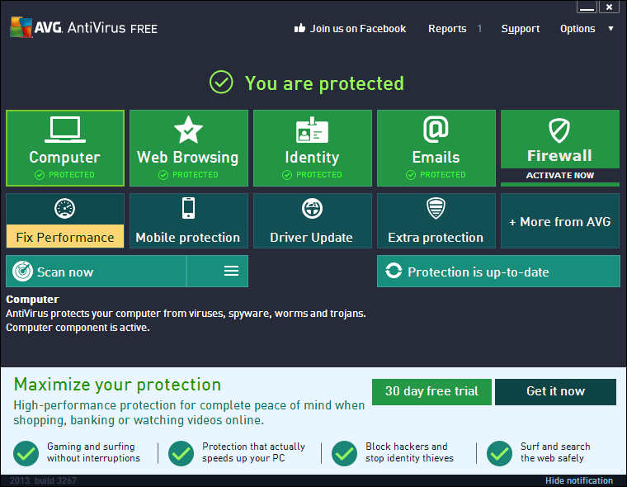
Task: Open the Mobile protection phone tile
Action: 188,220
